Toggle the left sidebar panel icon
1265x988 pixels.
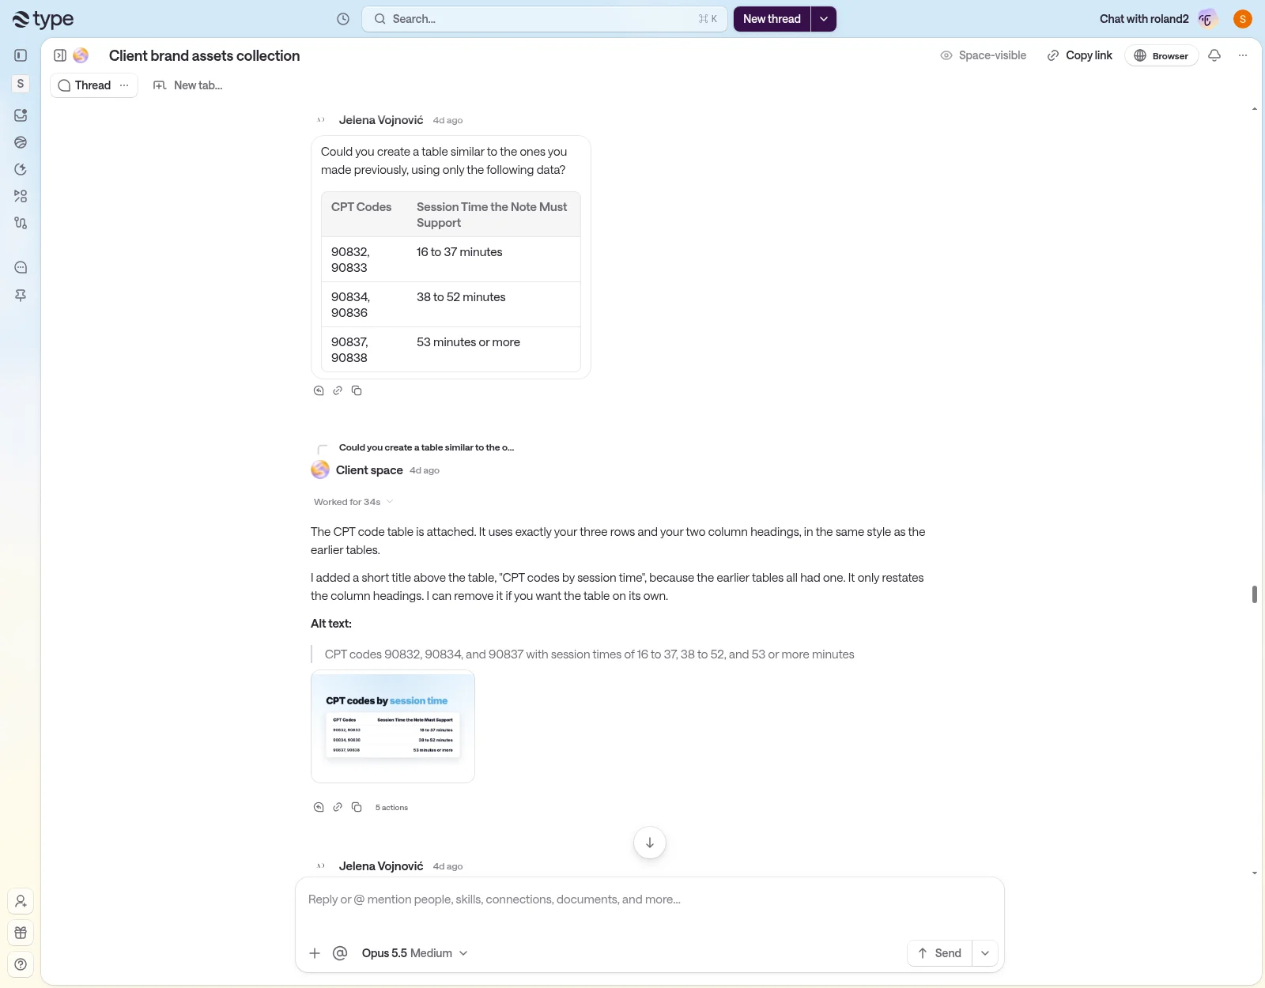click(21, 55)
